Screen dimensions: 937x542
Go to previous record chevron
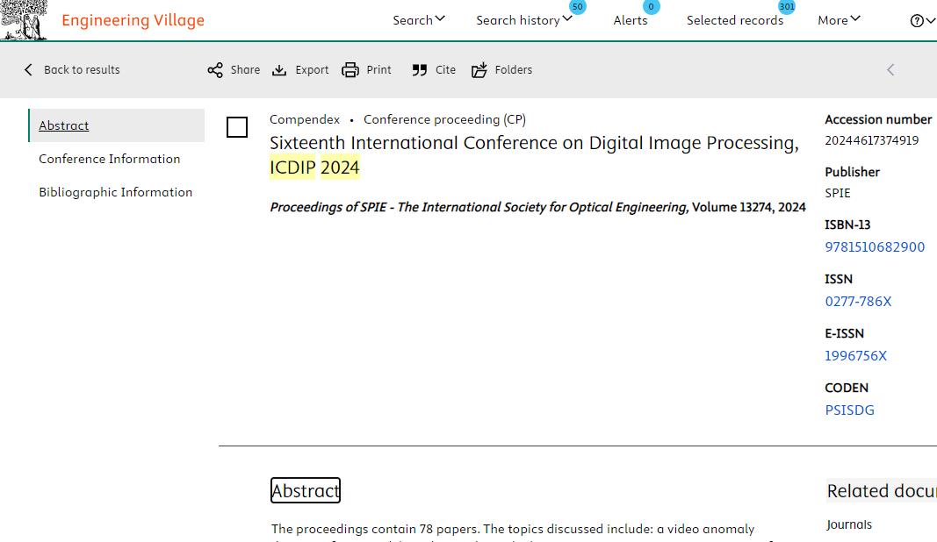point(890,70)
